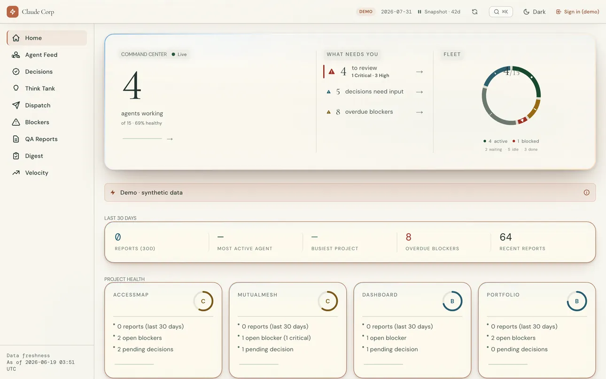Open the 4 to review row
This screenshot has width=606, height=379.
(374, 71)
